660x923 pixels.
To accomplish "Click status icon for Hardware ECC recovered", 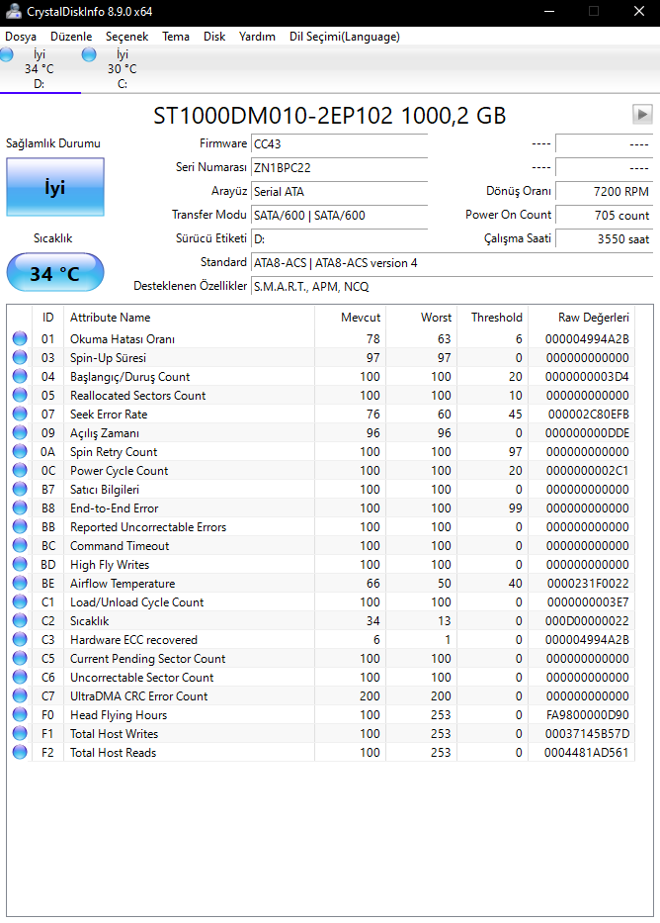I will click(20, 639).
